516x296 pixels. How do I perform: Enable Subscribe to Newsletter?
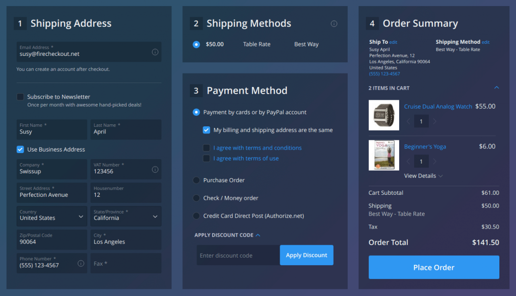click(x=20, y=97)
